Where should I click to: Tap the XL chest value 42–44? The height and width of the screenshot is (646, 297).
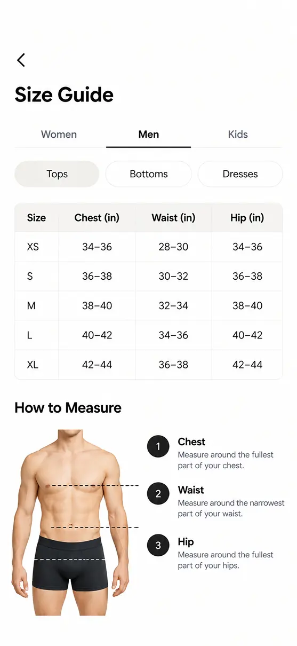pyautogui.click(x=97, y=365)
